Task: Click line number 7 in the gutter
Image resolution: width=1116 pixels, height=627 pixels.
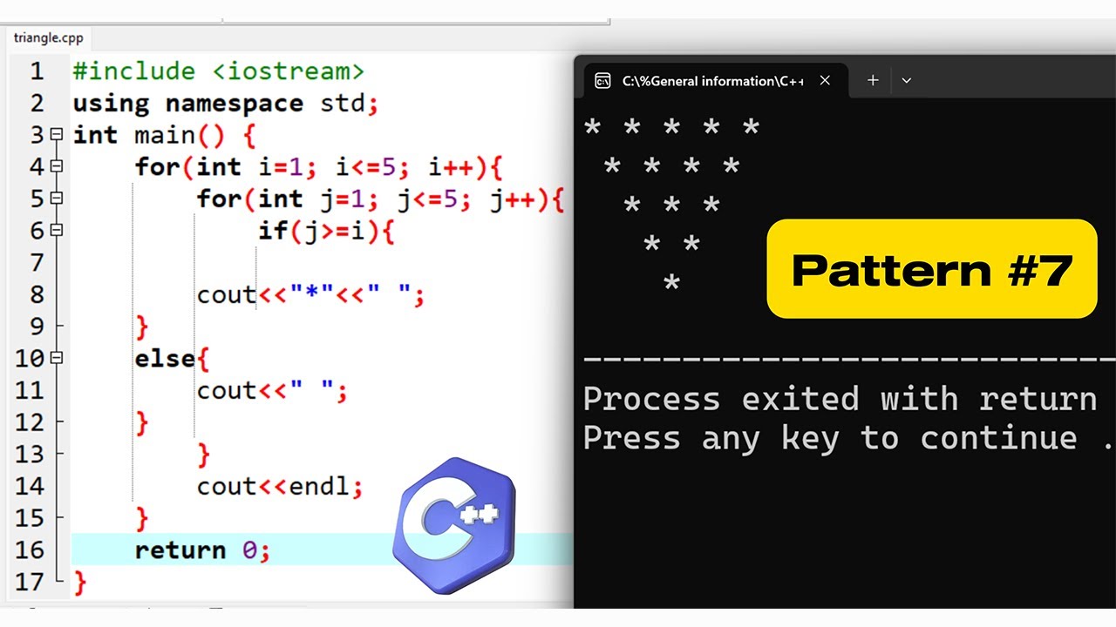Action: [x=37, y=262]
